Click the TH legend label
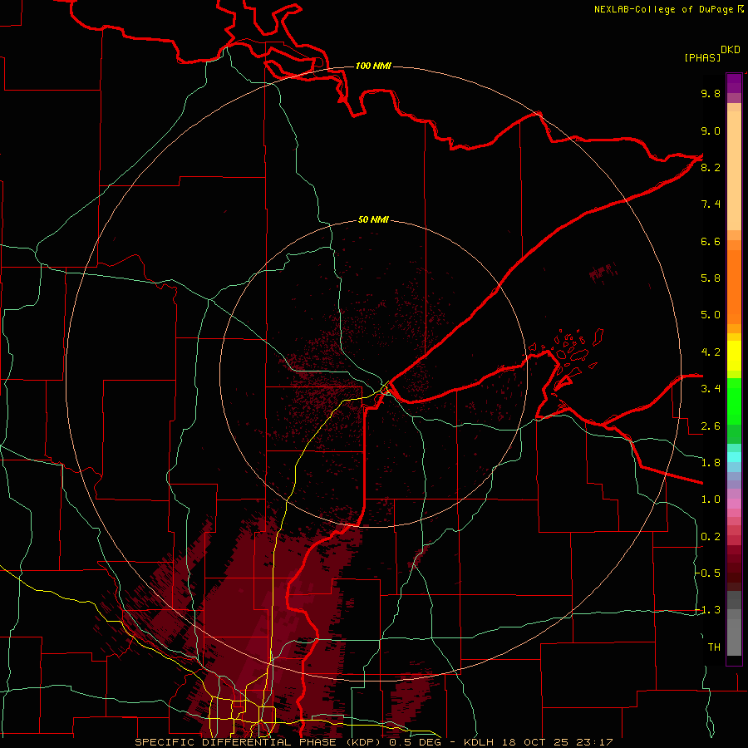Image resolution: width=748 pixels, height=748 pixels. pyautogui.click(x=714, y=647)
